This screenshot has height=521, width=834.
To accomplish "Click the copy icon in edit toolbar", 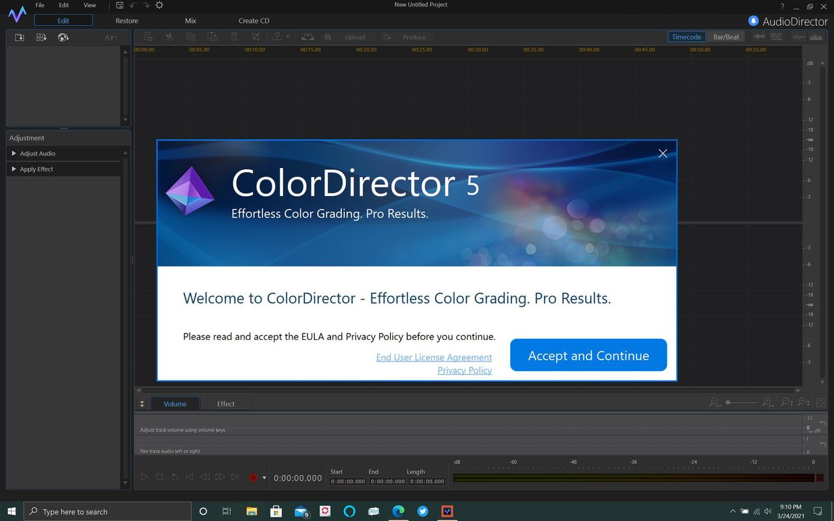I will coord(191,37).
